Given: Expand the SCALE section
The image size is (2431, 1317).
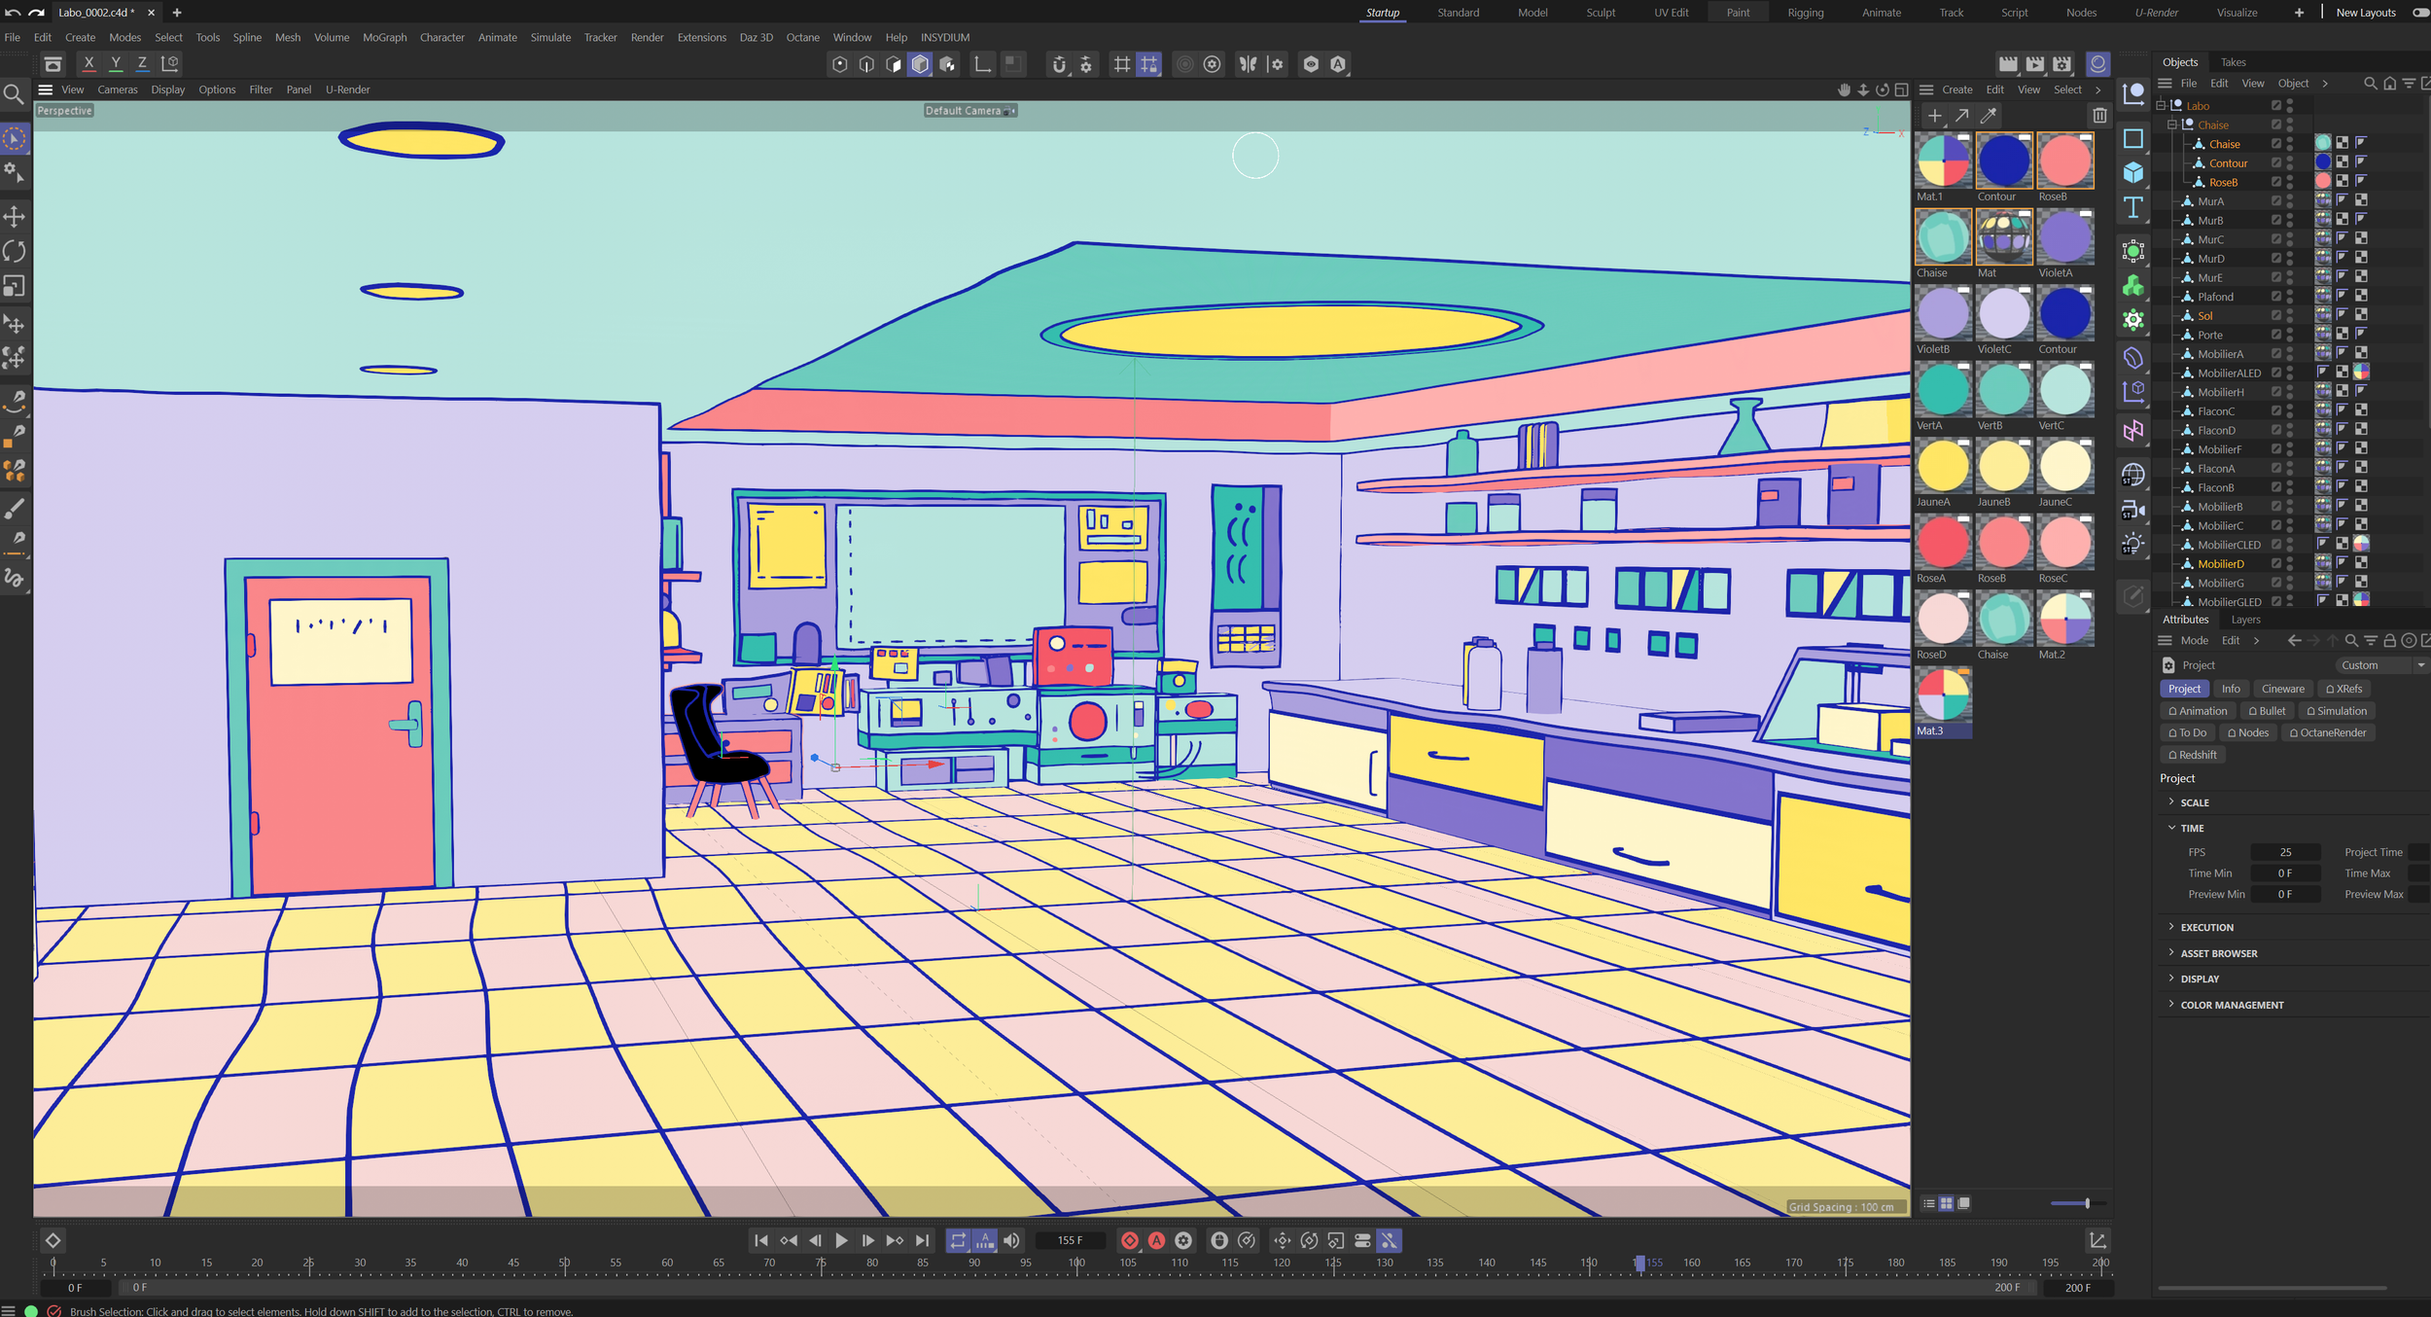Looking at the screenshot, I should pos(2195,802).
